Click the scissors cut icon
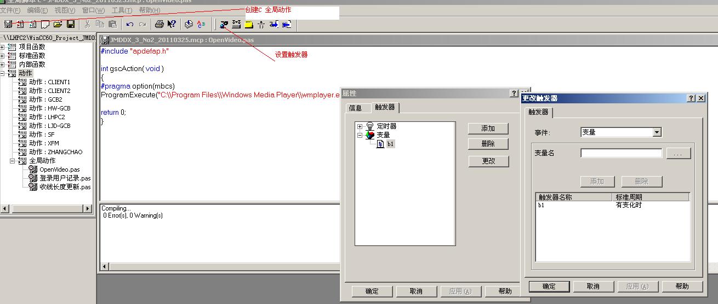Viewport: 718px width, 304px height. click(x=87, y=24)
